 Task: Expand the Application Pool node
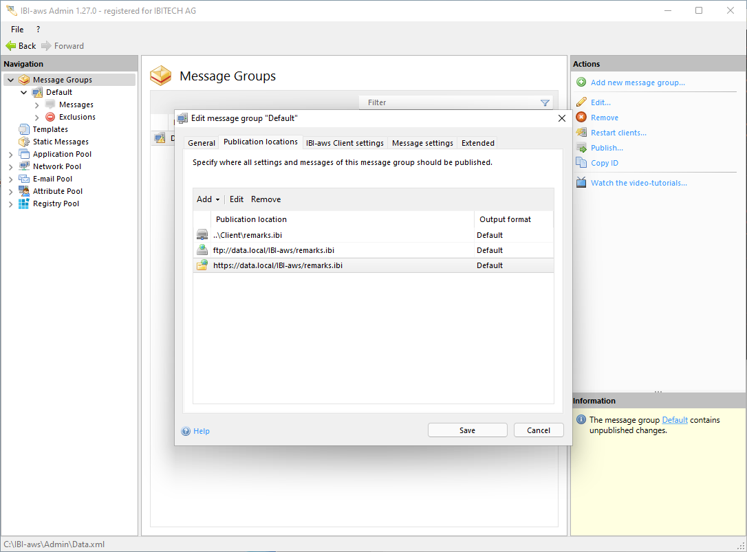pyautogui.click(x=11, y=155)
